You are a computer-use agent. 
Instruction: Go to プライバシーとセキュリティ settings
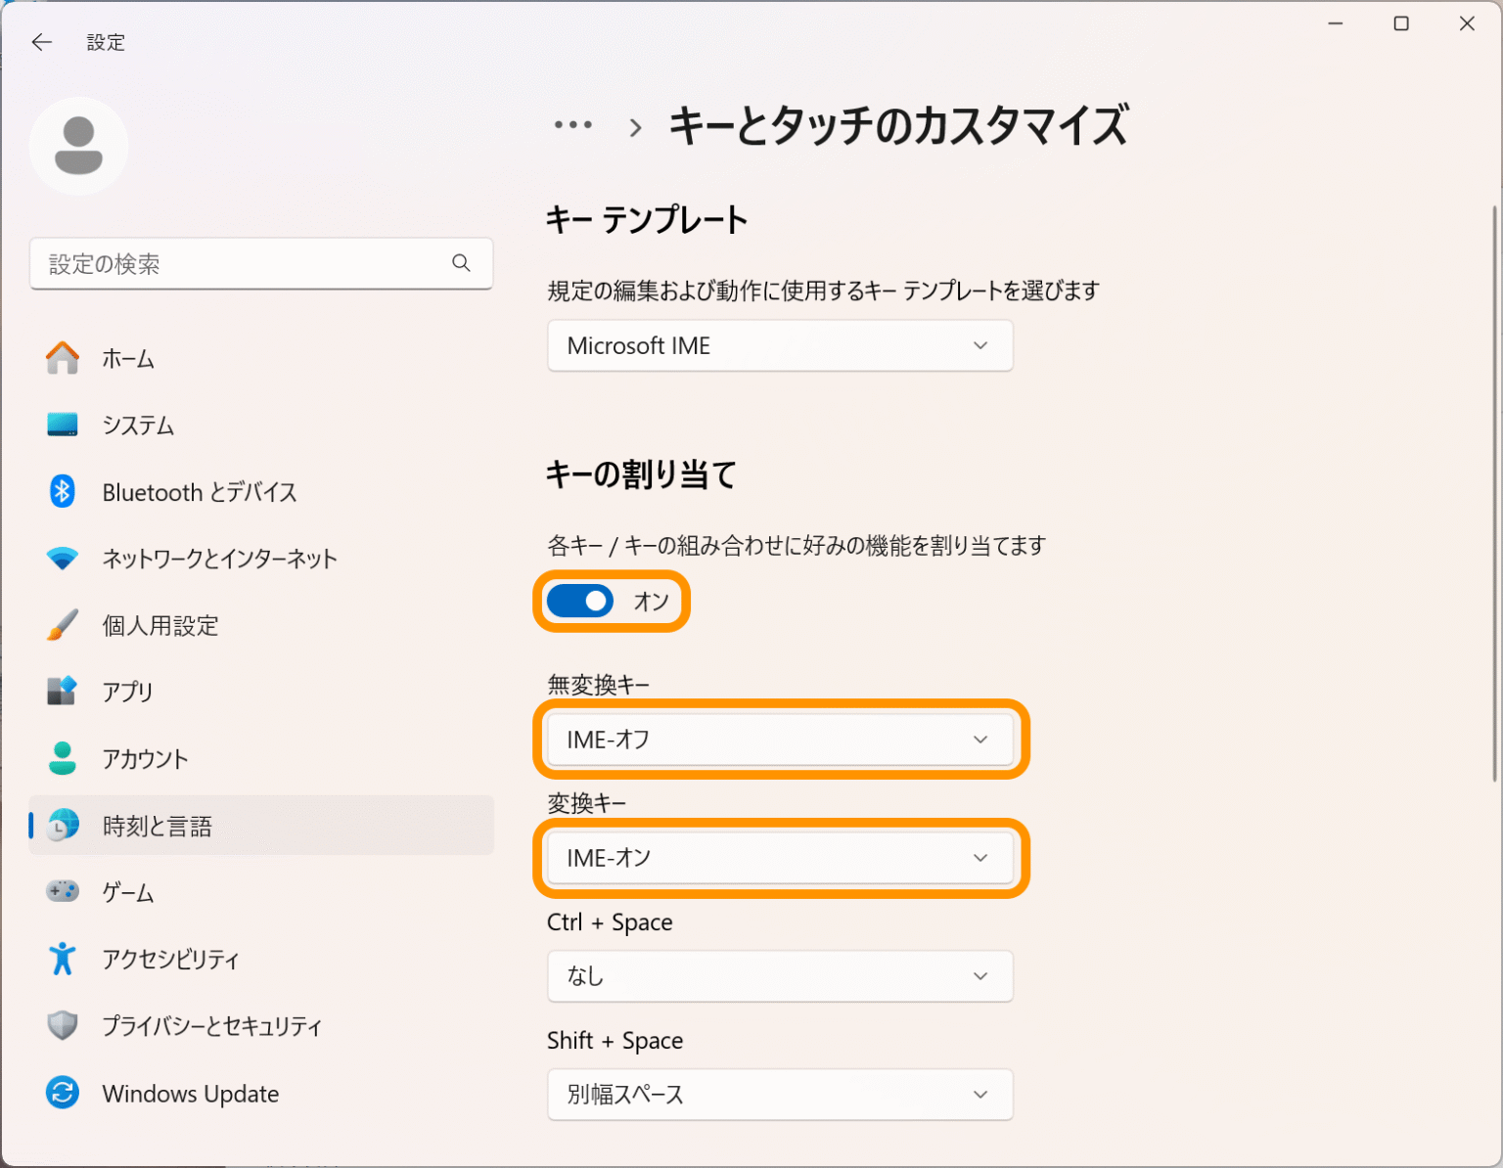pyautogui.click(x=211, y=1026)
